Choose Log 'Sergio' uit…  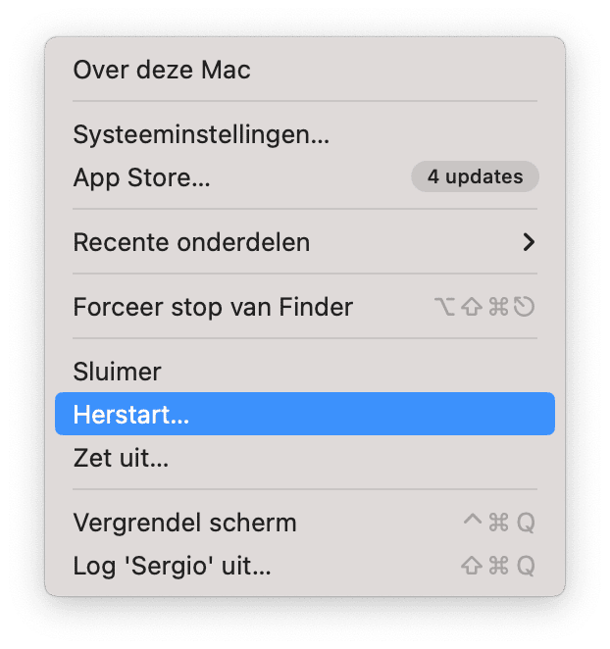point(305,566)
